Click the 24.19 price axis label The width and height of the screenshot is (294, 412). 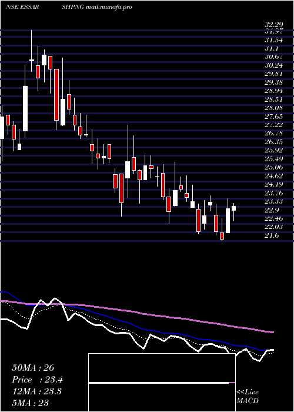pyautogui.click(x=274, y=184)
